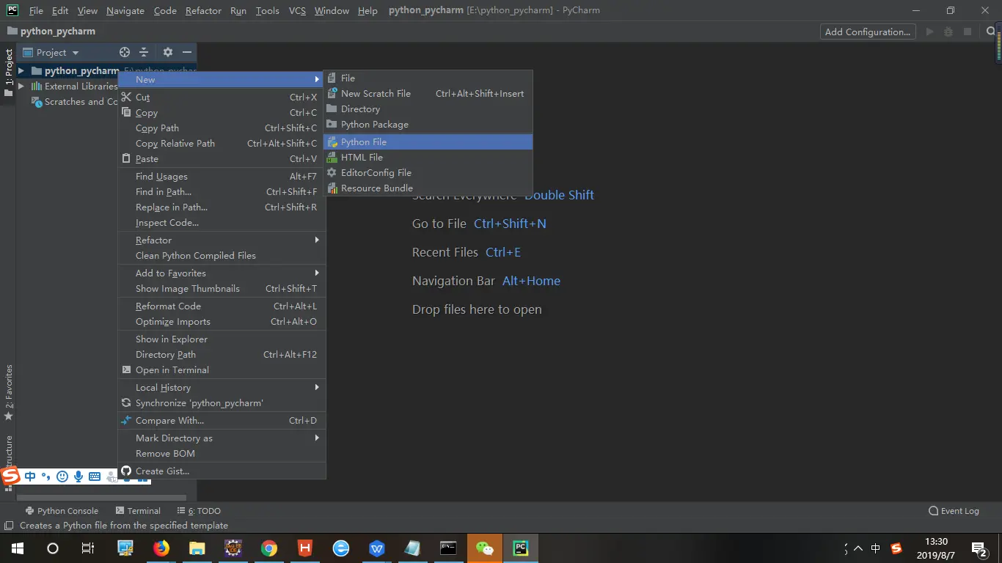Open the HBuilder icon in the taskbar
This screenshot has height=563, width=1002.
coord(305,548)
